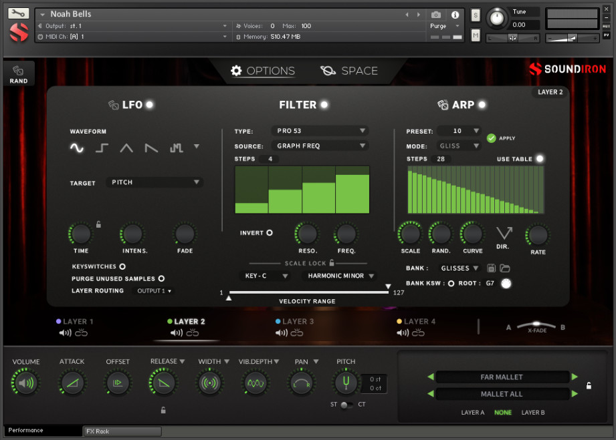Mute Layer 1 with speaker icon
Viewport: 616px width, 440px height.
(66, 333)
